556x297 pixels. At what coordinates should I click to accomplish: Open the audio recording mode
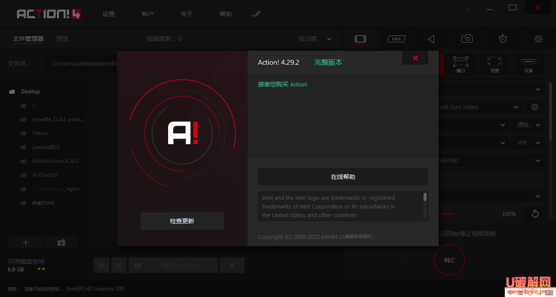tap(431, 39)
